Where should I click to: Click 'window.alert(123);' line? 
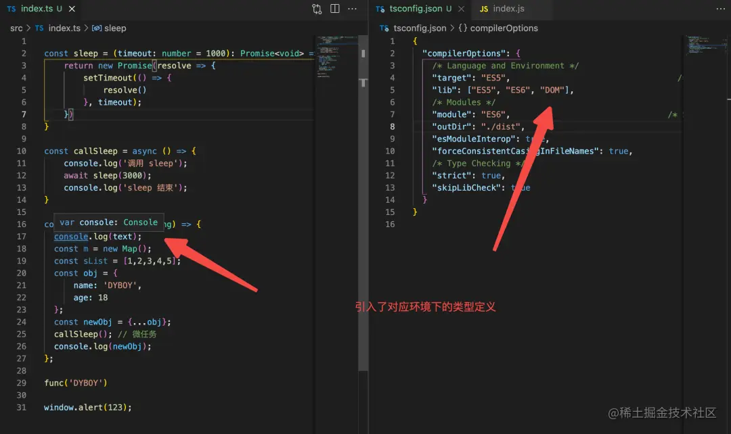tap(87, 408)
